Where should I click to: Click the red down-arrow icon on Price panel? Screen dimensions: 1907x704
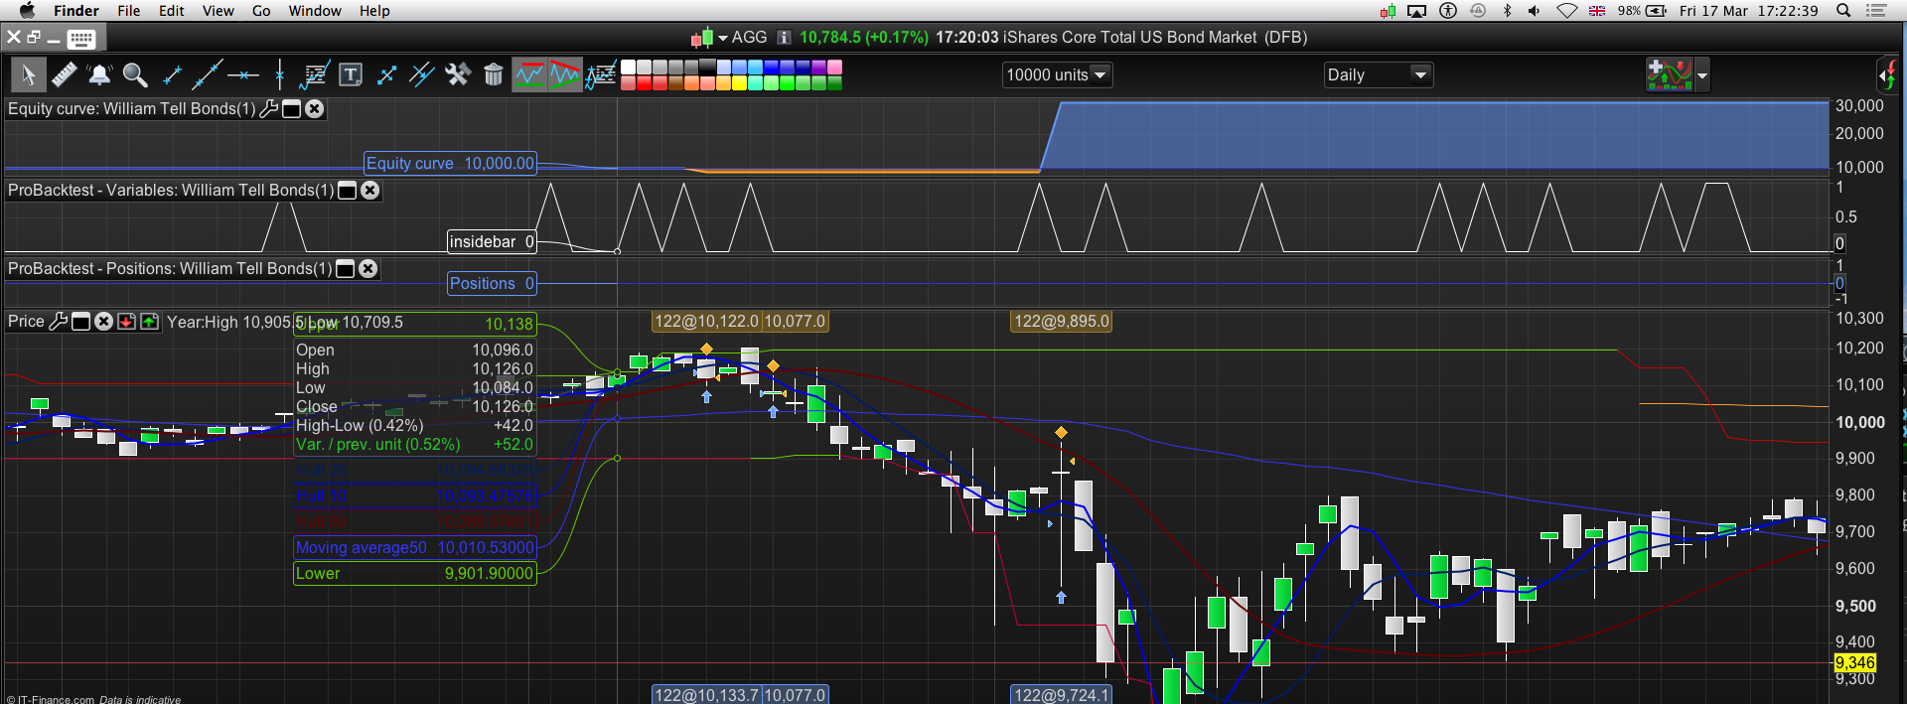126,322
